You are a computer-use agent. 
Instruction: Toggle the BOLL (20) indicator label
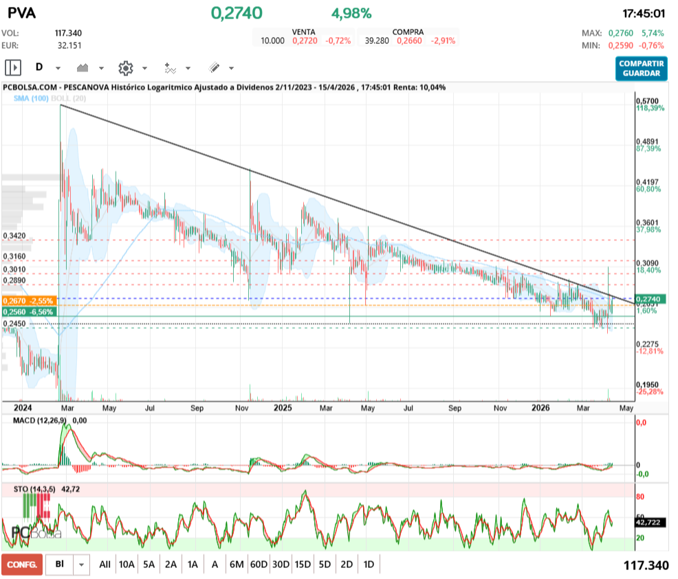68,98
